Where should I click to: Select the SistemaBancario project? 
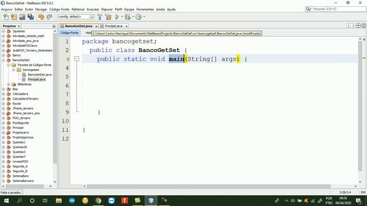23,181
